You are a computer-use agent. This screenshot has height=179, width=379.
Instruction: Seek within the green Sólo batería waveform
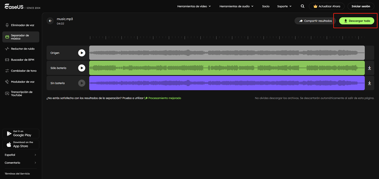(x=227, y=68)
